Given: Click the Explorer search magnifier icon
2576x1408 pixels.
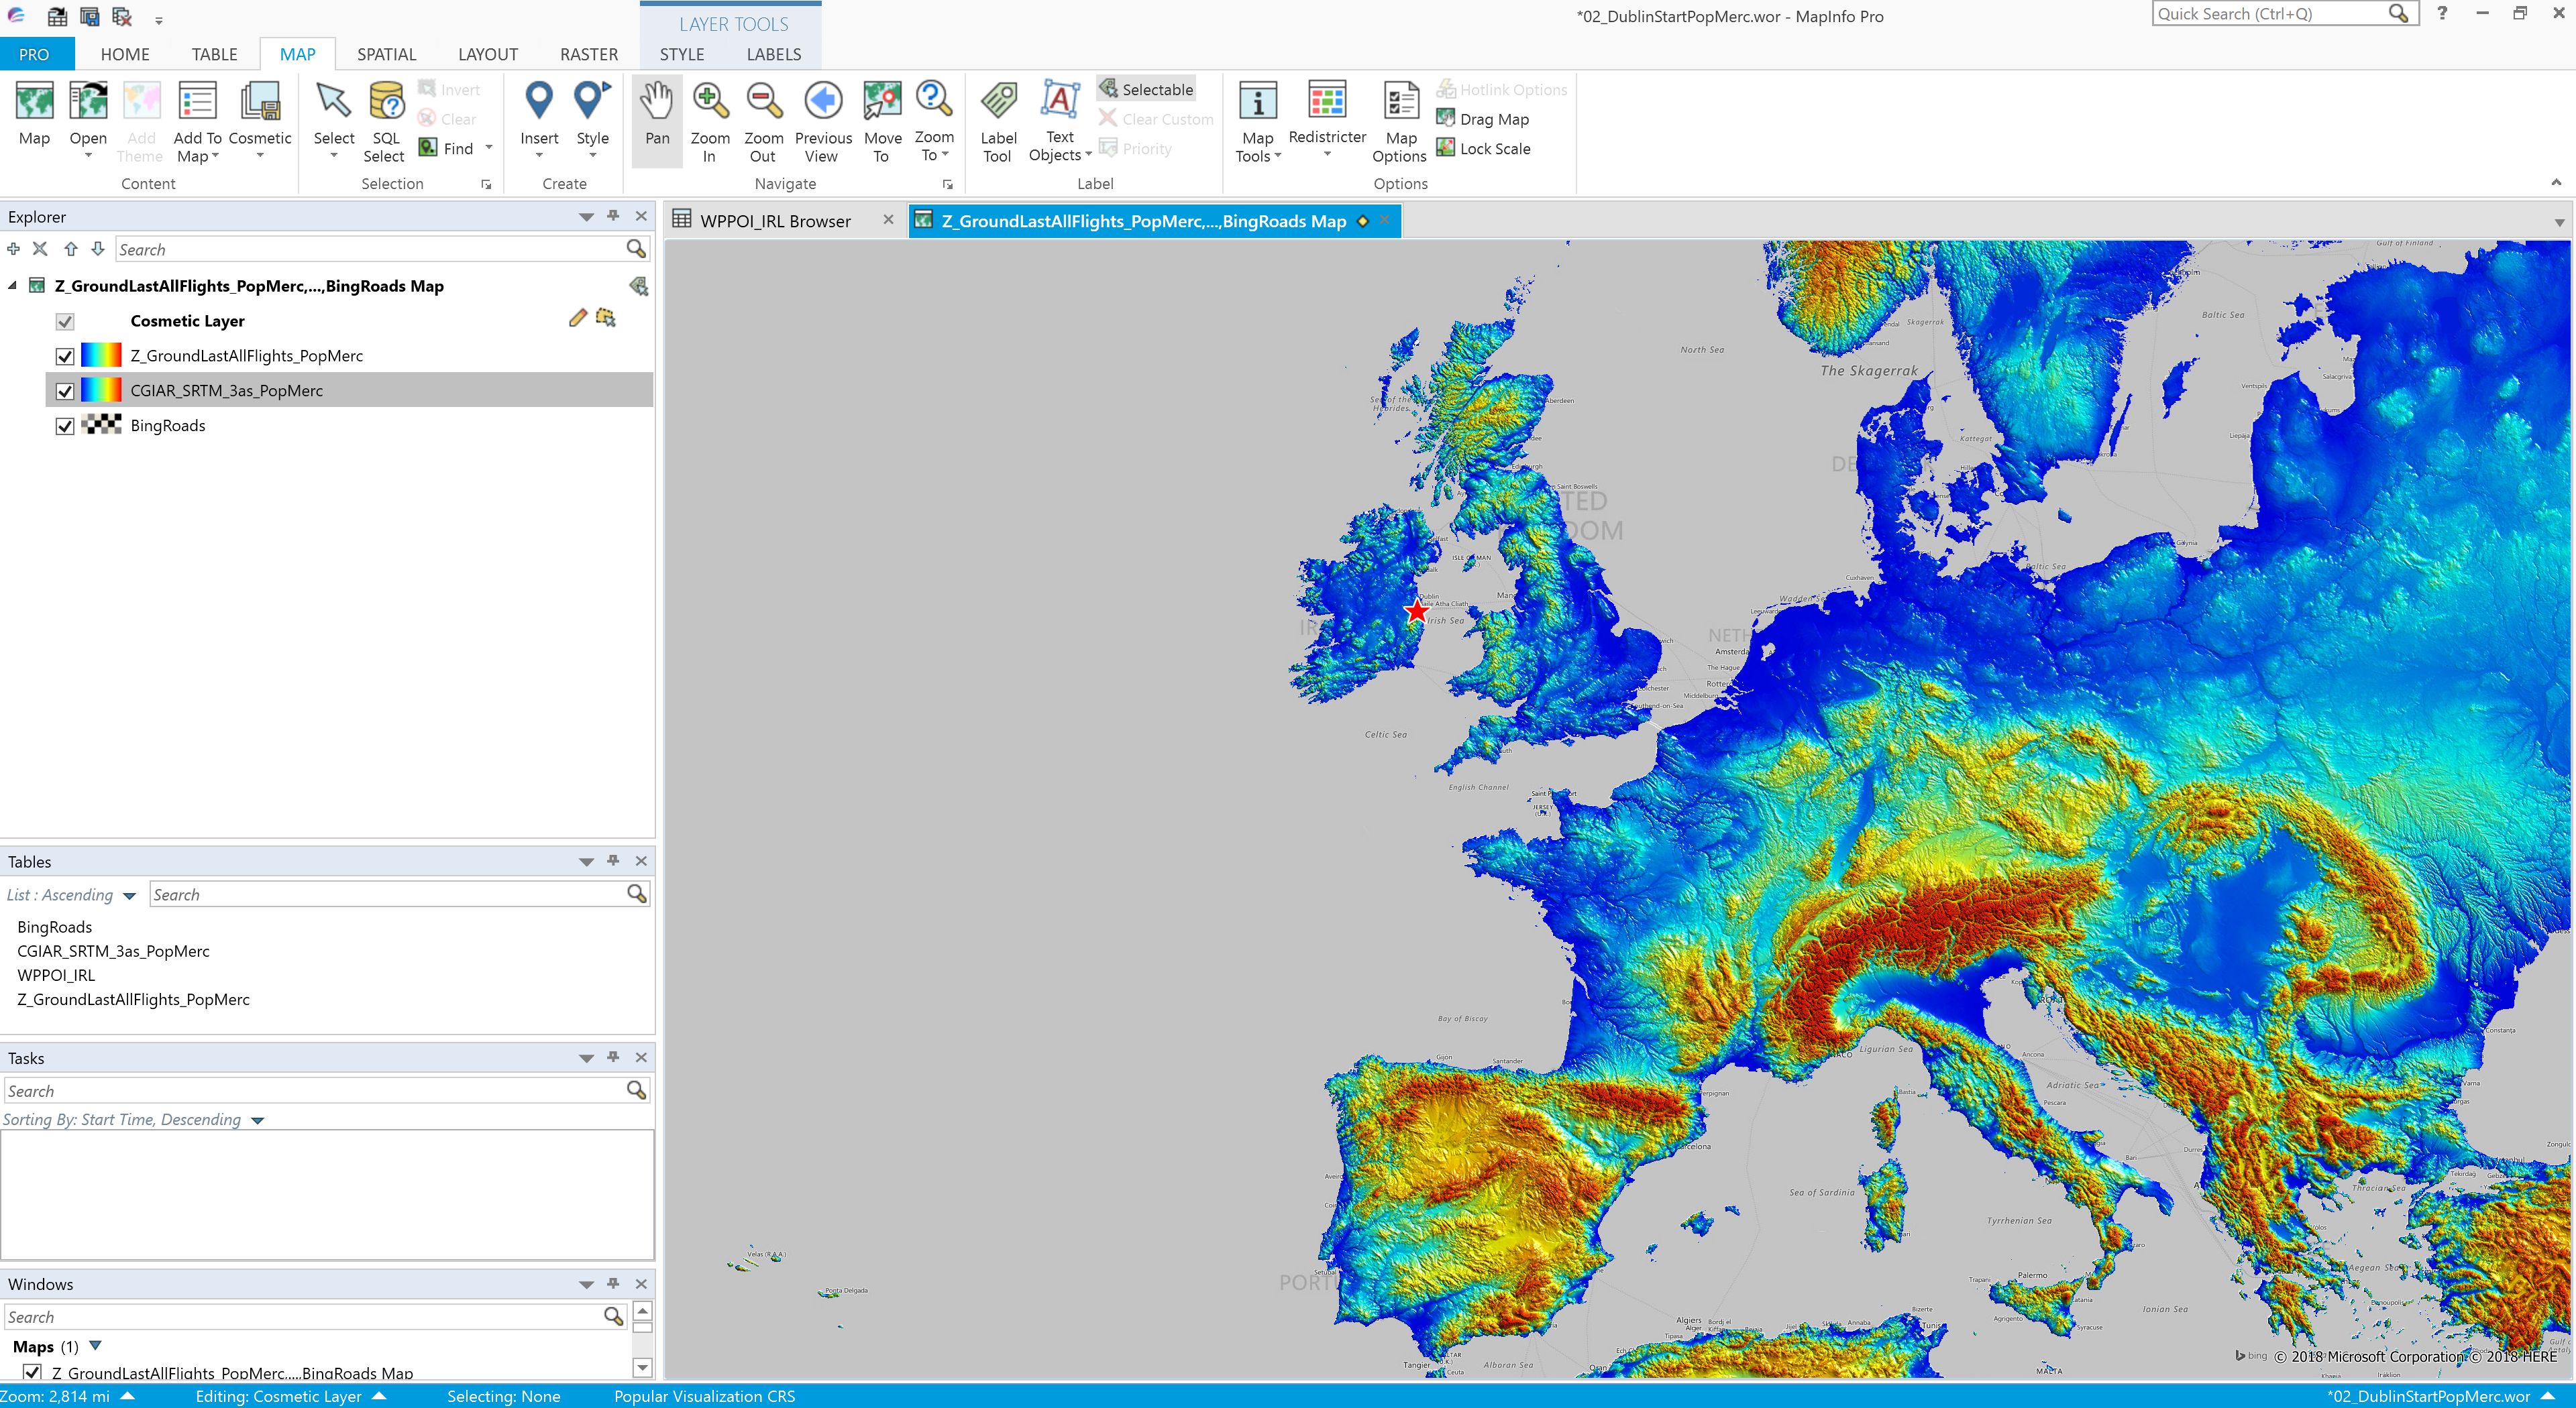Looking at the screenshot, I should click(x=636, y=249).
